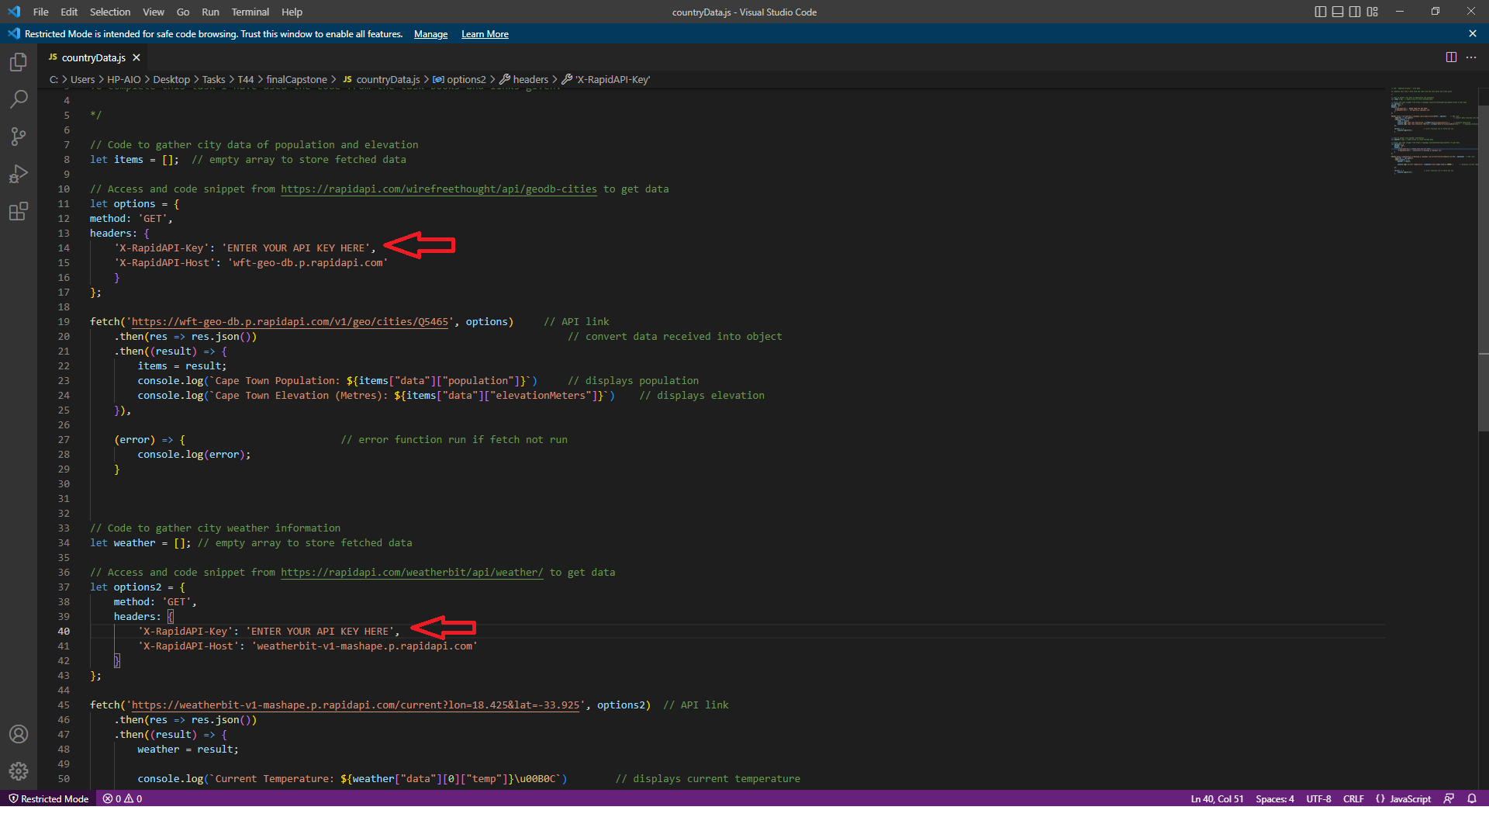Open the Manage settings gear
The image size is (1489, 838).
(18, 771)
